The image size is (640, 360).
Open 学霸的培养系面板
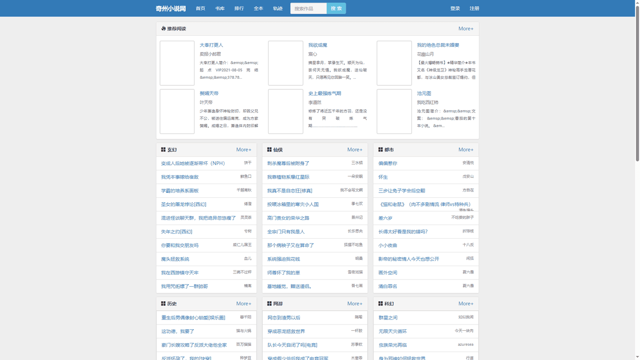coord(180,191)
